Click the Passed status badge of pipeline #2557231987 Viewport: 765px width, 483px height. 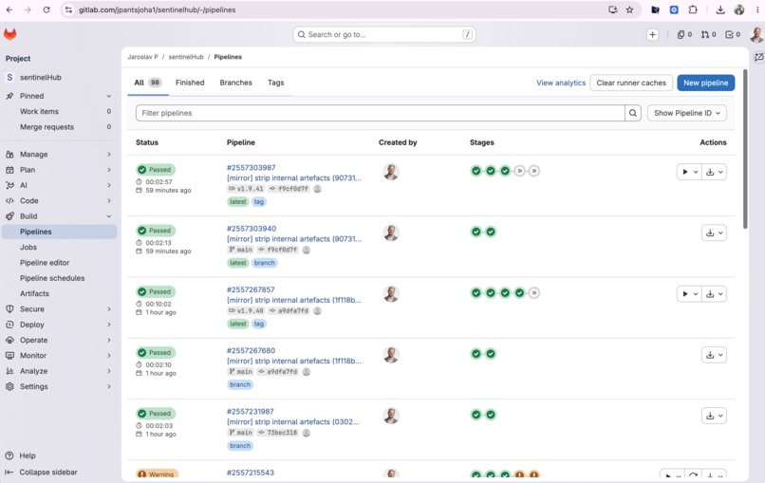coord(156,413)
